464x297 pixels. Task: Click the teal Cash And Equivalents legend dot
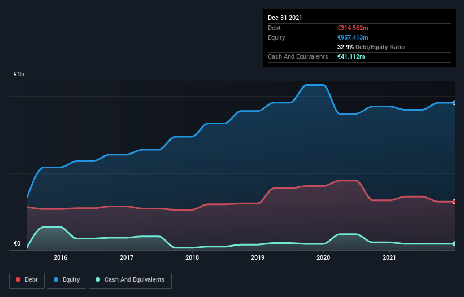(x=98, y=279)
